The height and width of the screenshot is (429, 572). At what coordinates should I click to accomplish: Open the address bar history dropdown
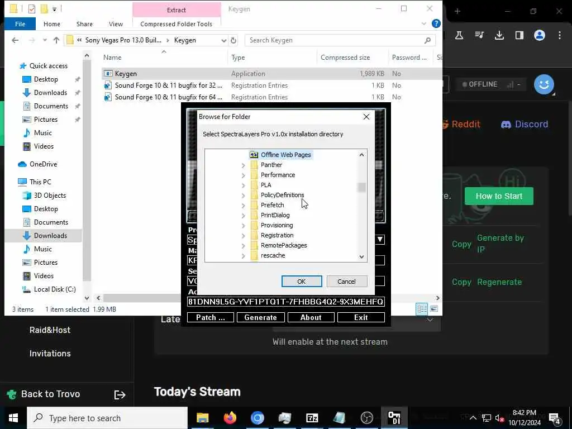tap(223, 40)
